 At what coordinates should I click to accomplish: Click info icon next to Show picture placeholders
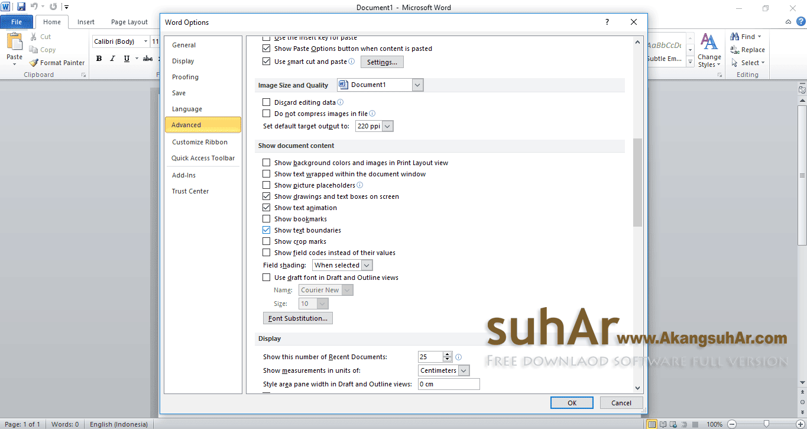coord(360,185)
